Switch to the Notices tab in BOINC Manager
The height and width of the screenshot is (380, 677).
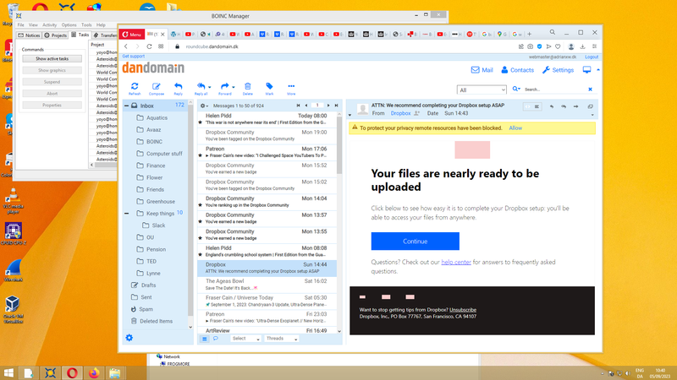point(29,35)
